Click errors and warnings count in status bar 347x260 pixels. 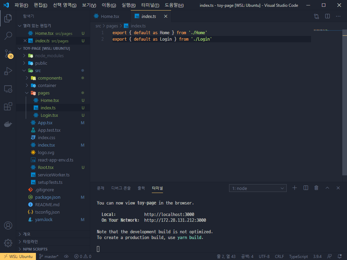83,257
